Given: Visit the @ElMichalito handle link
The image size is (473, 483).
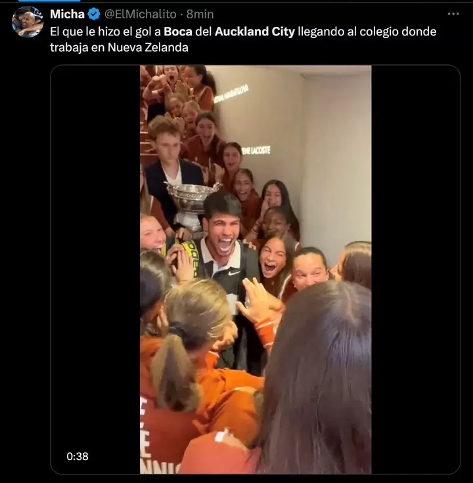Looking at the screenshot, I should (x=141, y=14).
